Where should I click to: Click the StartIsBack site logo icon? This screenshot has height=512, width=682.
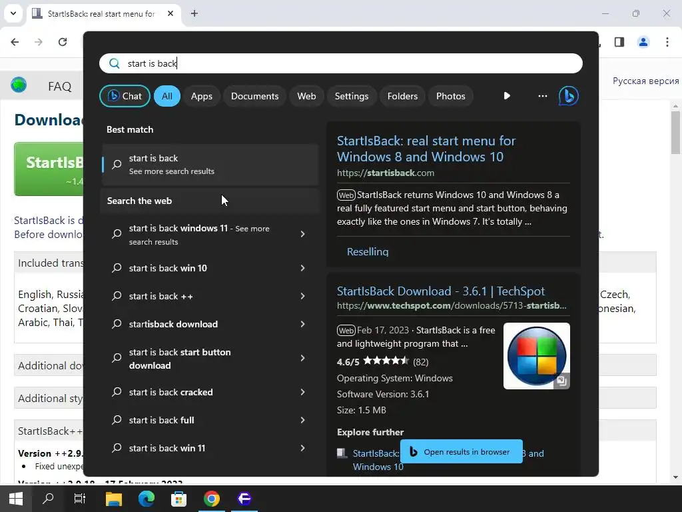point(19,85)
